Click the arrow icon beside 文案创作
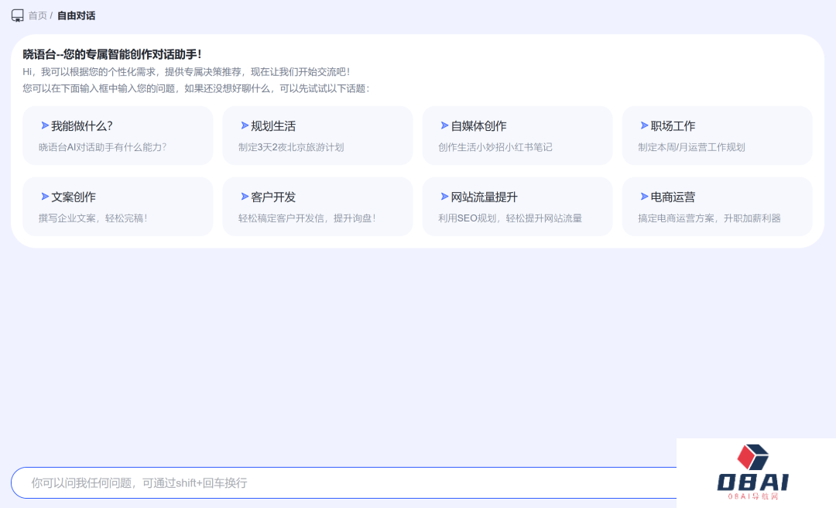This screenshot has width=836, height=508. (x=46, y=196)
